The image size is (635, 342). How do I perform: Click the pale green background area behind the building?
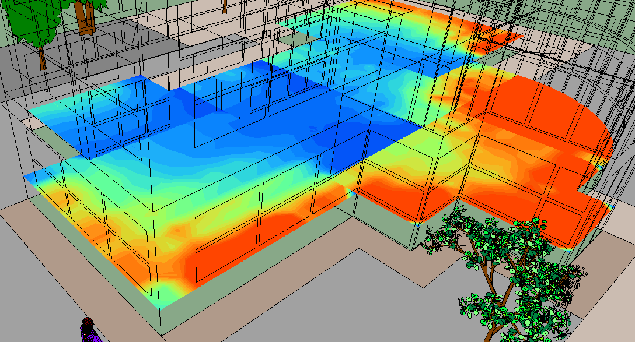pos(584,23)
